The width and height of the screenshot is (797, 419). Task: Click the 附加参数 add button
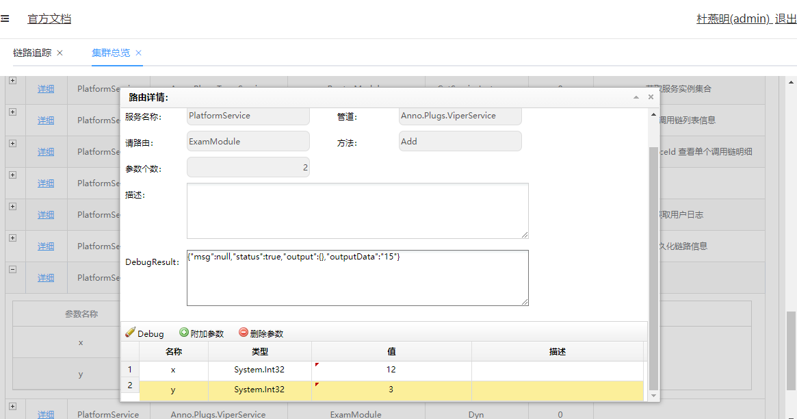tap(202, 333)
